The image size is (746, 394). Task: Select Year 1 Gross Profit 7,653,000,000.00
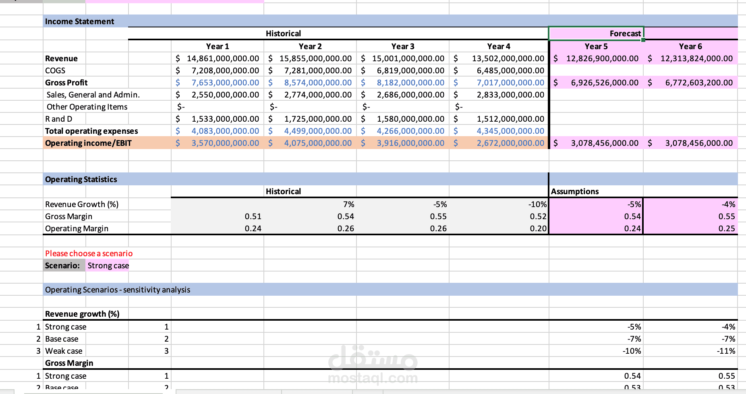click(218, 83)
